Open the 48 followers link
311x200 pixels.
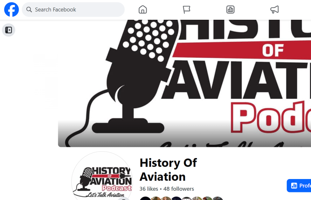click(x=179, y=189)
